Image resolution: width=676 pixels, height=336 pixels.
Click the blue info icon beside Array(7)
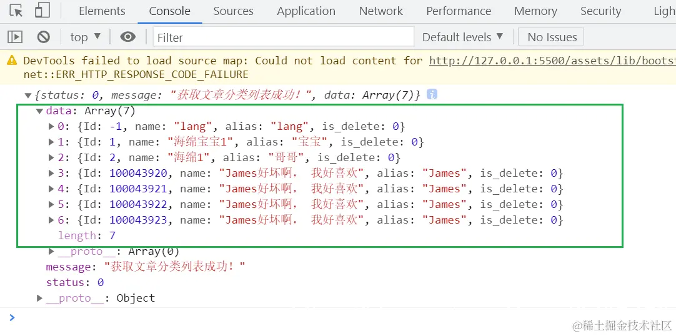point(432,94)
